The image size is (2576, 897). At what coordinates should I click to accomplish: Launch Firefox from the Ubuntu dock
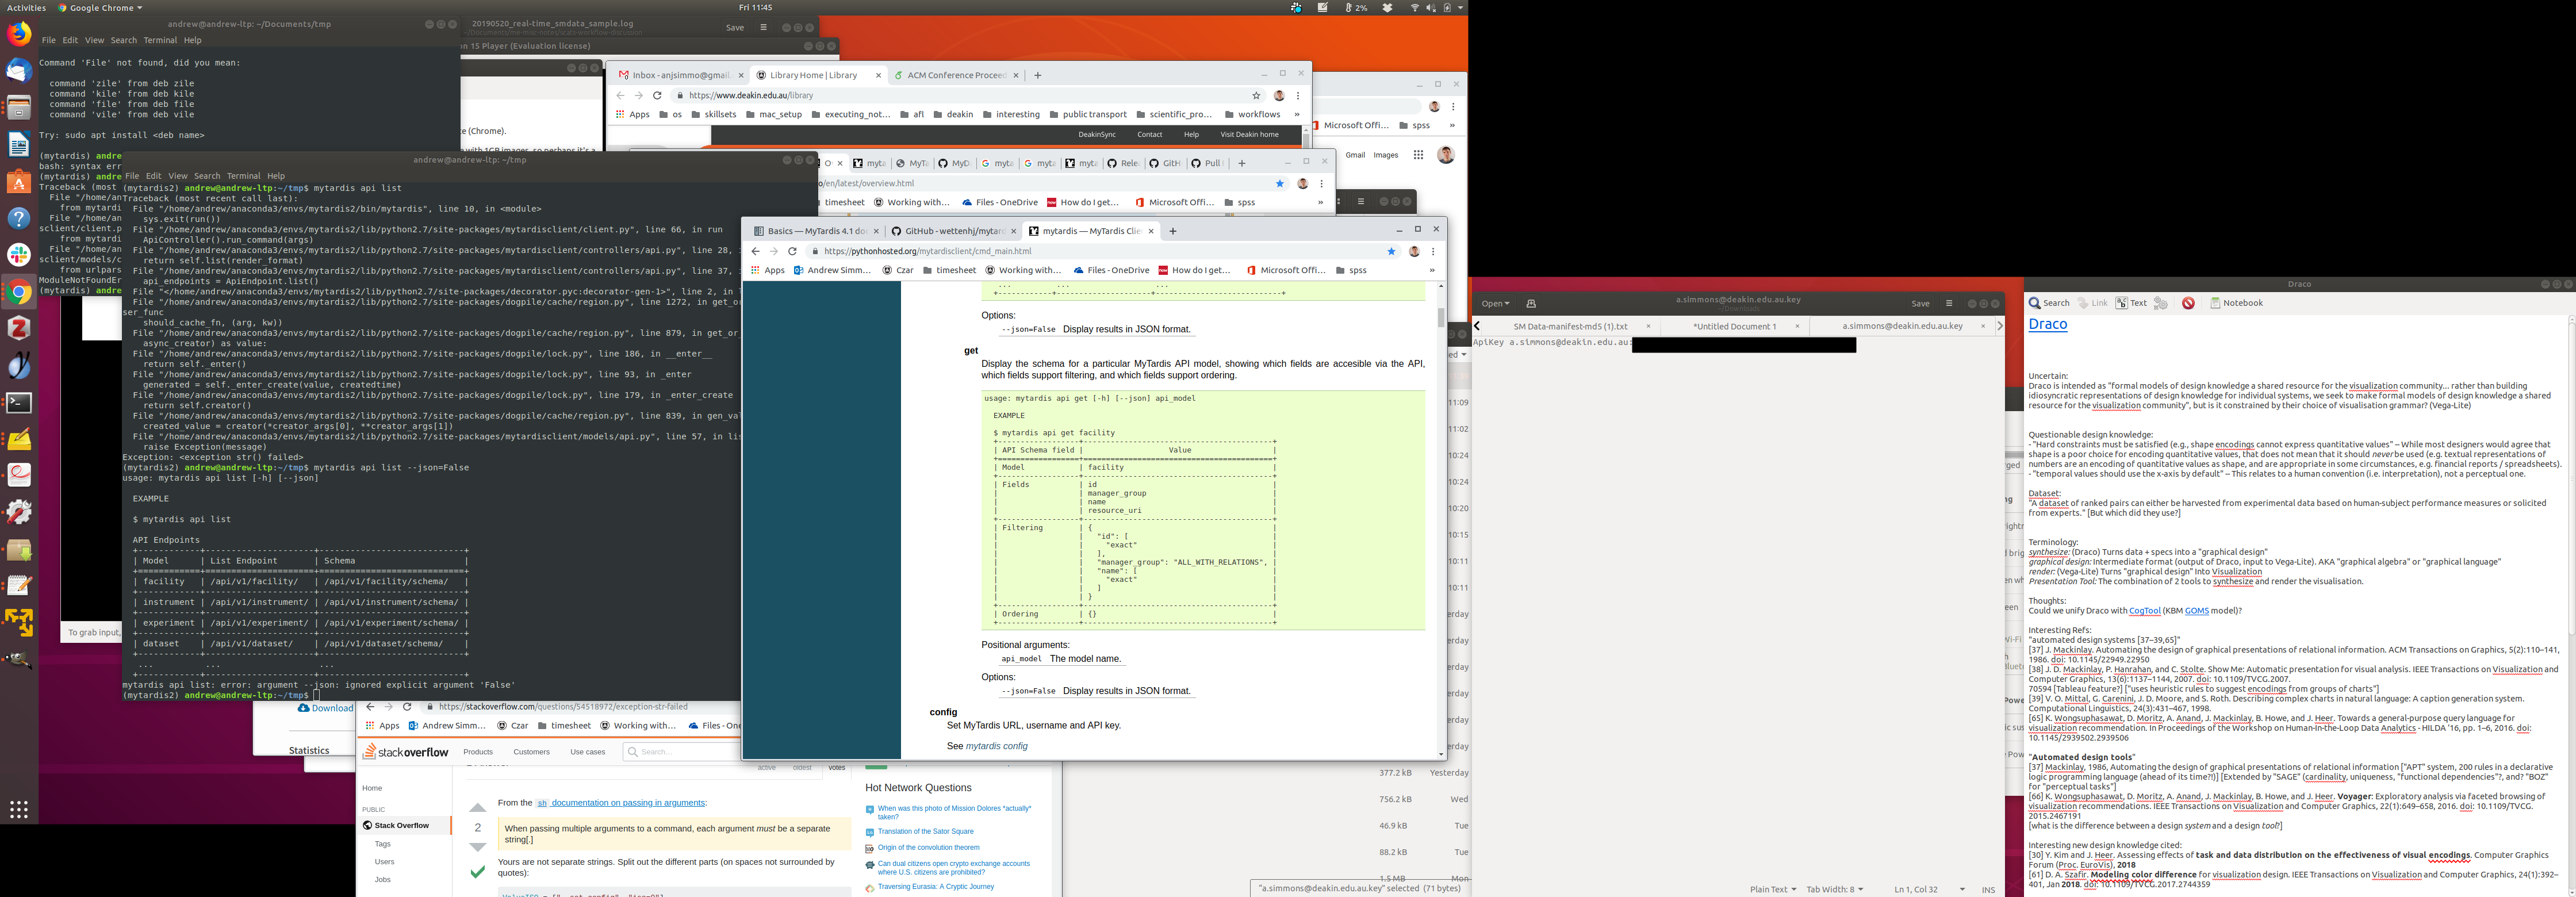coord(19,35)
